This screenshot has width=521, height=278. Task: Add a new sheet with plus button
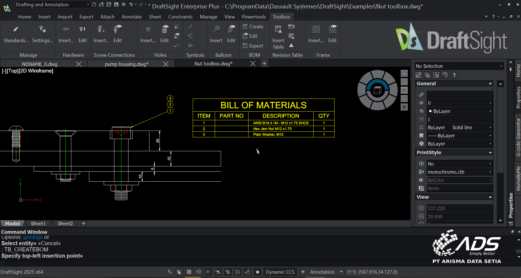[84, 223]
